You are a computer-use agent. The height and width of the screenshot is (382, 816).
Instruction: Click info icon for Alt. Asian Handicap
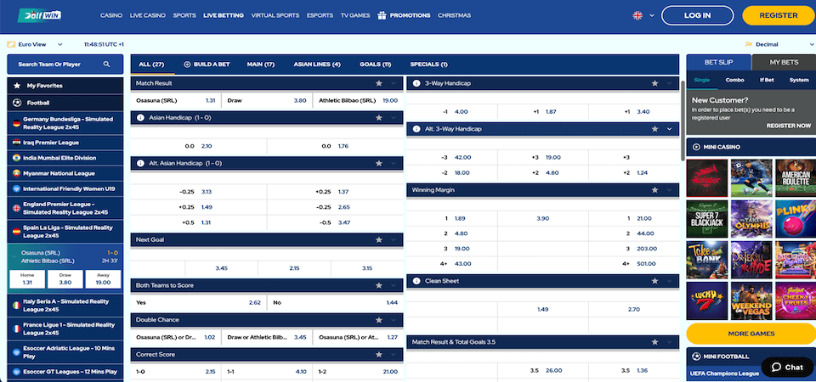coord(140,163)
